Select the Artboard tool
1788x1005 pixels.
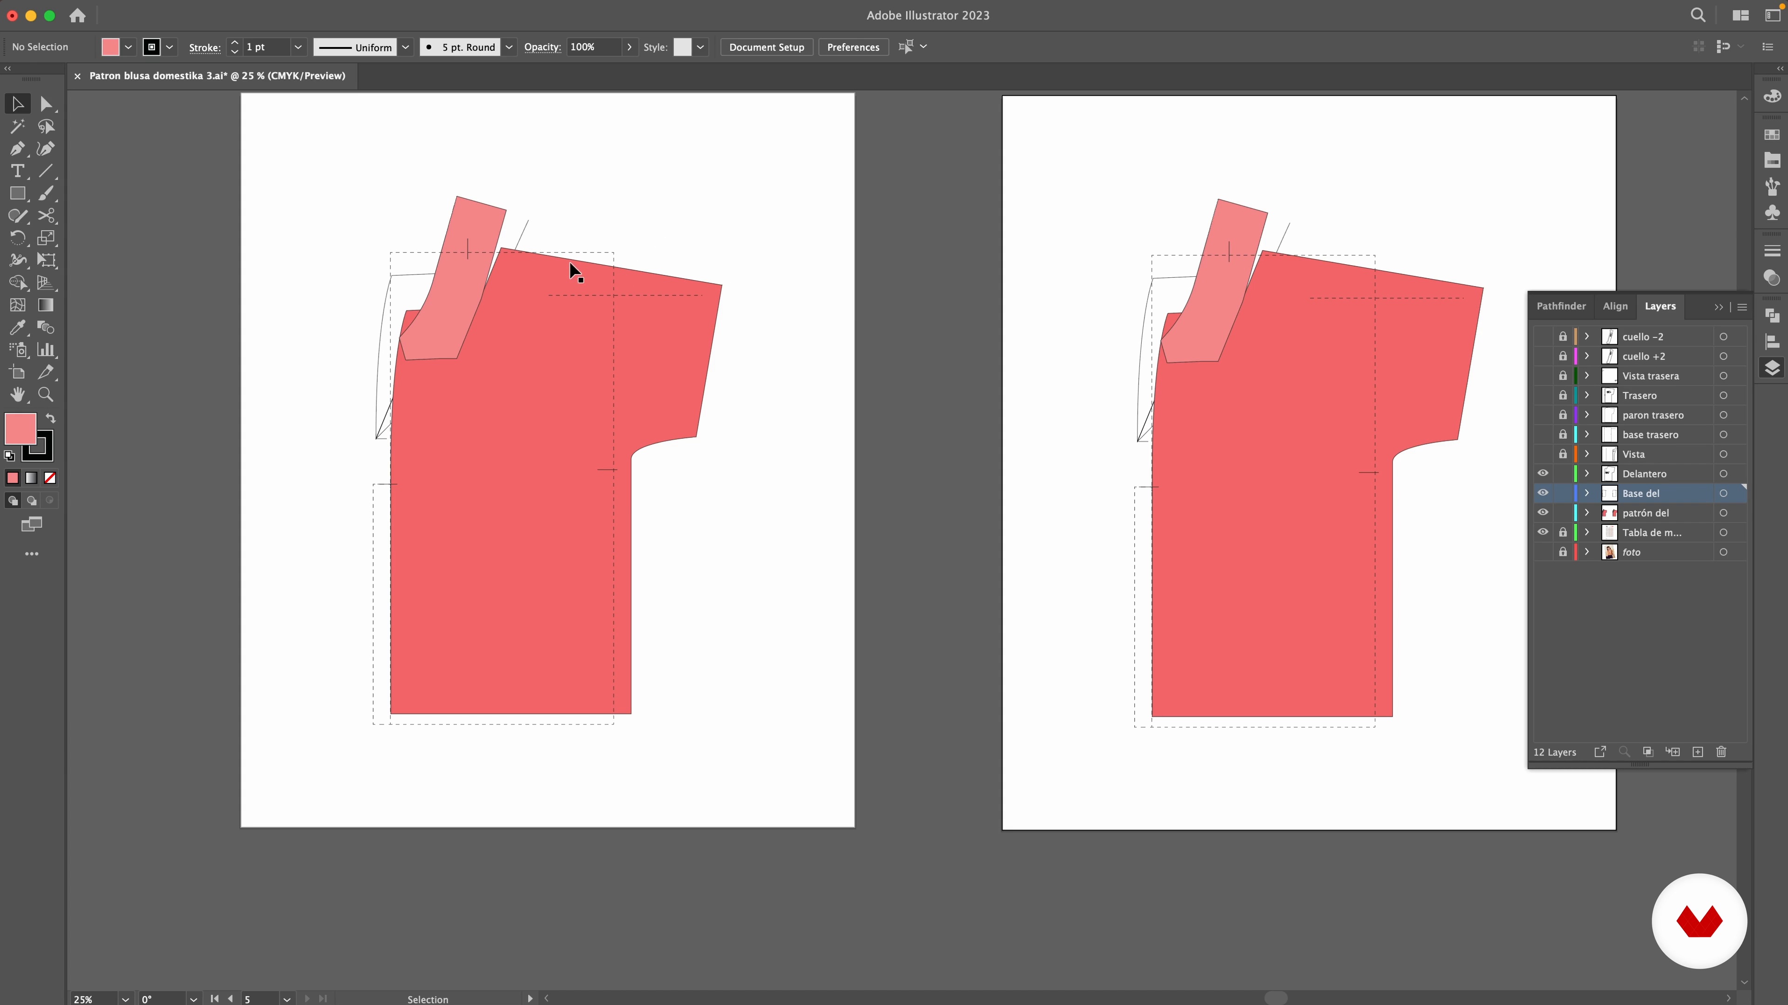tap(17, 372)
